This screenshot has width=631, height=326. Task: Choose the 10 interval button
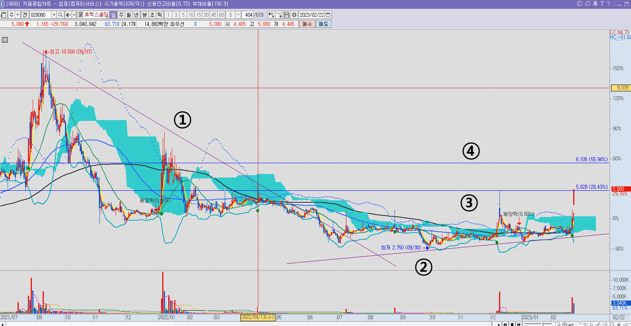[191, 15]
